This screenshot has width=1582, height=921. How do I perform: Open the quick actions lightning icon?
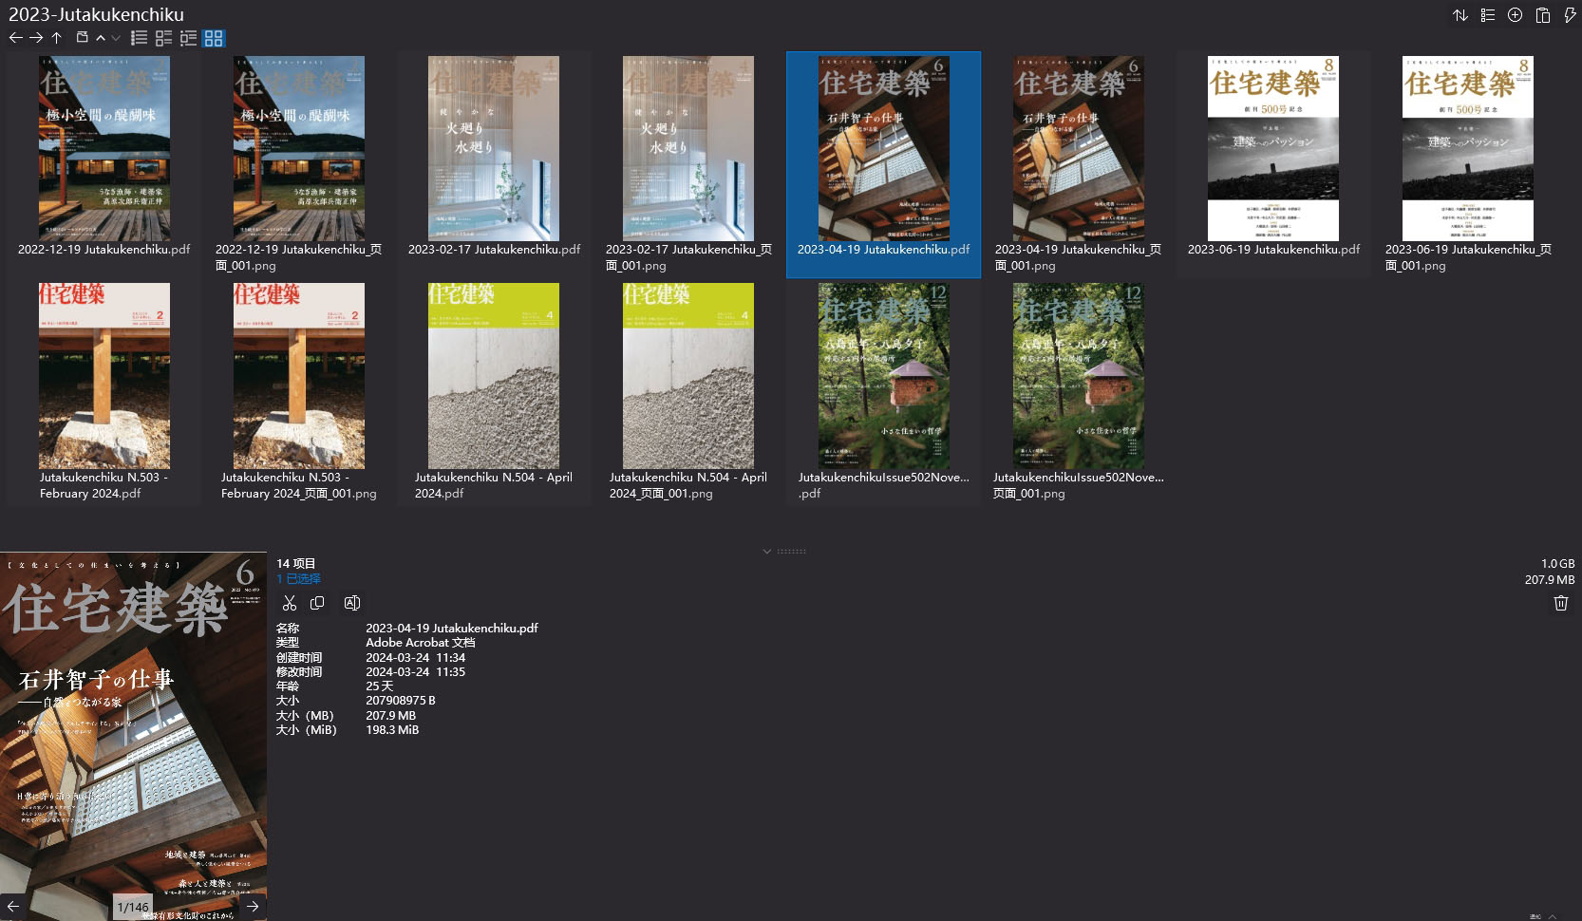1569,14
